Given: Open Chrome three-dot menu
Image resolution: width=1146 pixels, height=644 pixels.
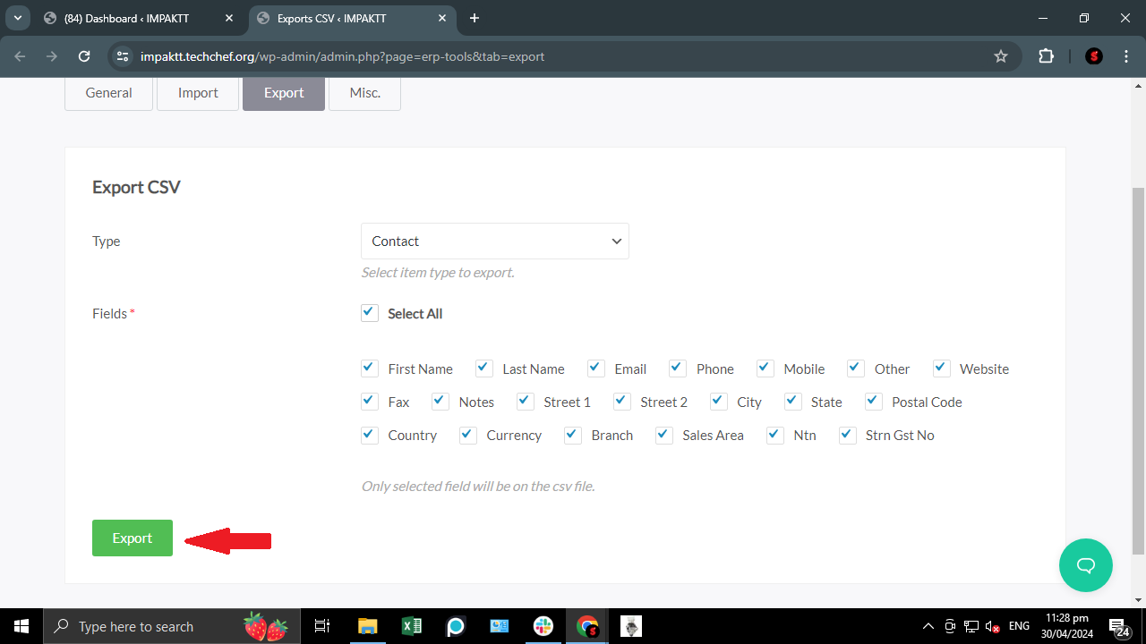Looking at the screenshot, I should (1125, 56).
